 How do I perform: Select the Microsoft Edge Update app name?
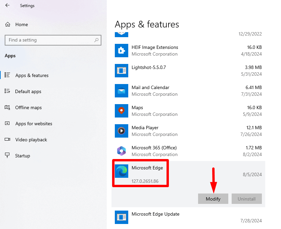(x=155, y=214)
